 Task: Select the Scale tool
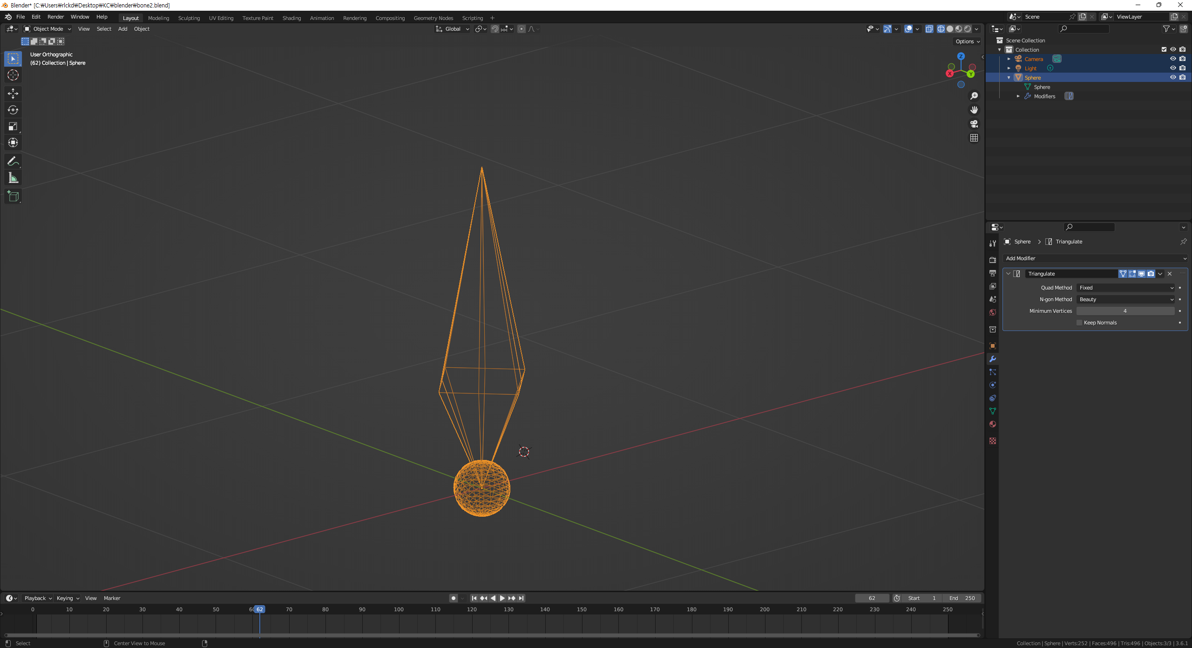[13, 126]
